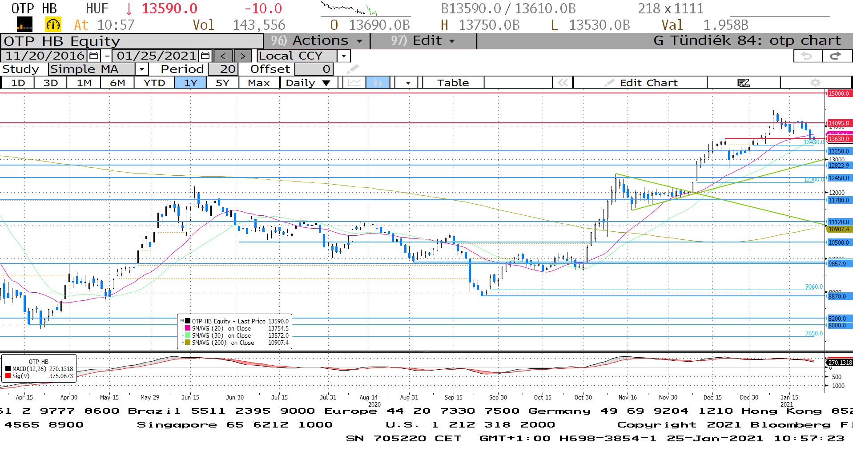
Task: Open the start date calendar picker
Action: (94, 56)
